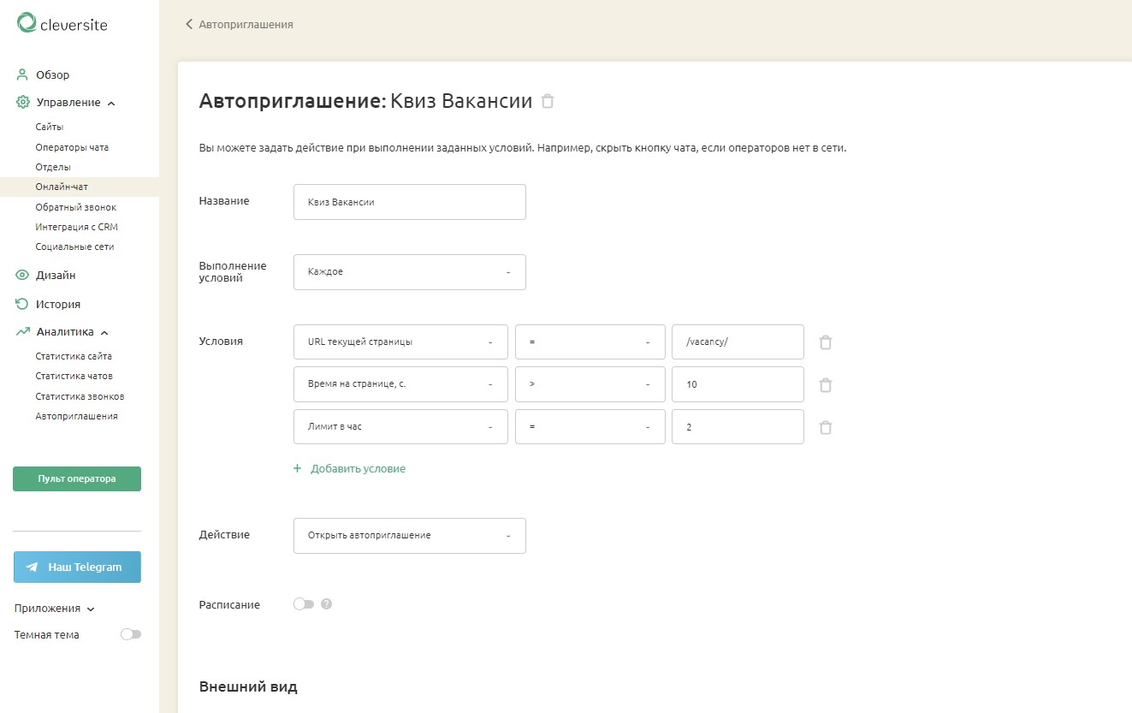Select Онлайн-чат in sidebar
This screenshot has width=1132, height=713.
coord(62,187)
